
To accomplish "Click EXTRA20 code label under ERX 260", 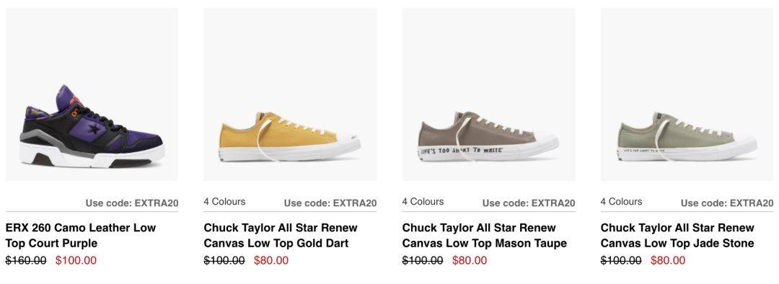I will pyautogui.click(x=132, y=203).
